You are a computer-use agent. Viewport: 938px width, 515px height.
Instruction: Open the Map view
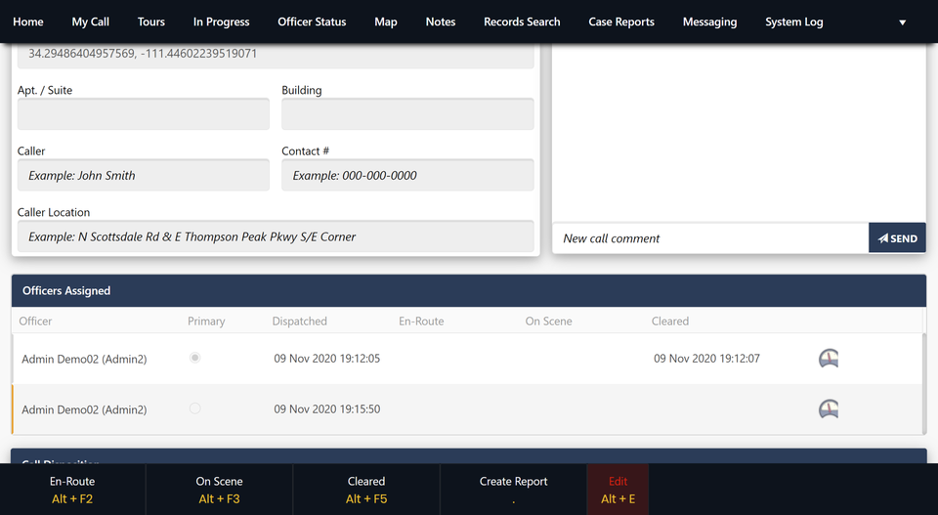click(x=386, y=21)
